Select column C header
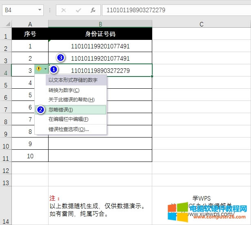The height and width of the screenshot is (225, 251). (x=201, y=24)
